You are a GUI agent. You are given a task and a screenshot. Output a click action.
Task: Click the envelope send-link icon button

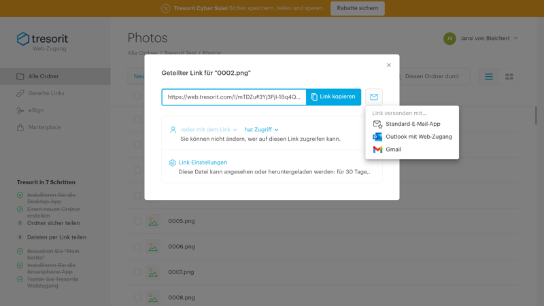pos(373,97)
